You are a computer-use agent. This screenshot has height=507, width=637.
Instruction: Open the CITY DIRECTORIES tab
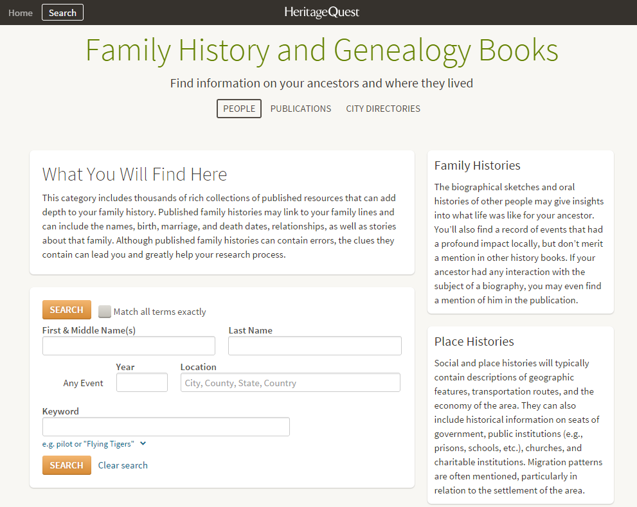[383, 109]
